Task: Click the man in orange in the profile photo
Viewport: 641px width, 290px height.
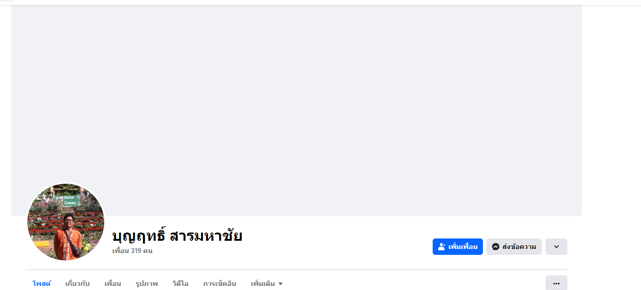Action: (67, 237)
